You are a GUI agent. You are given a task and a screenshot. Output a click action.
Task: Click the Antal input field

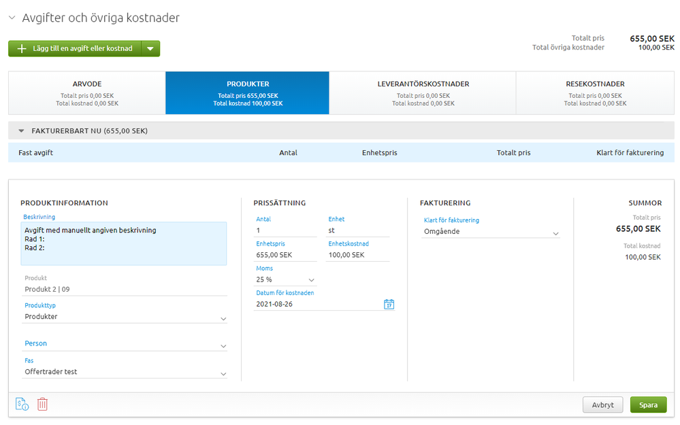pyautogui.click(x=285, y=231)
